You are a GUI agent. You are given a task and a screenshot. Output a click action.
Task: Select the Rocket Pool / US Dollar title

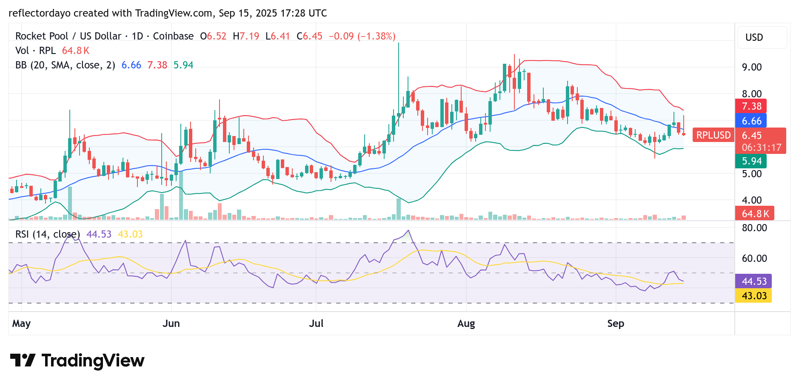(68, 36)
